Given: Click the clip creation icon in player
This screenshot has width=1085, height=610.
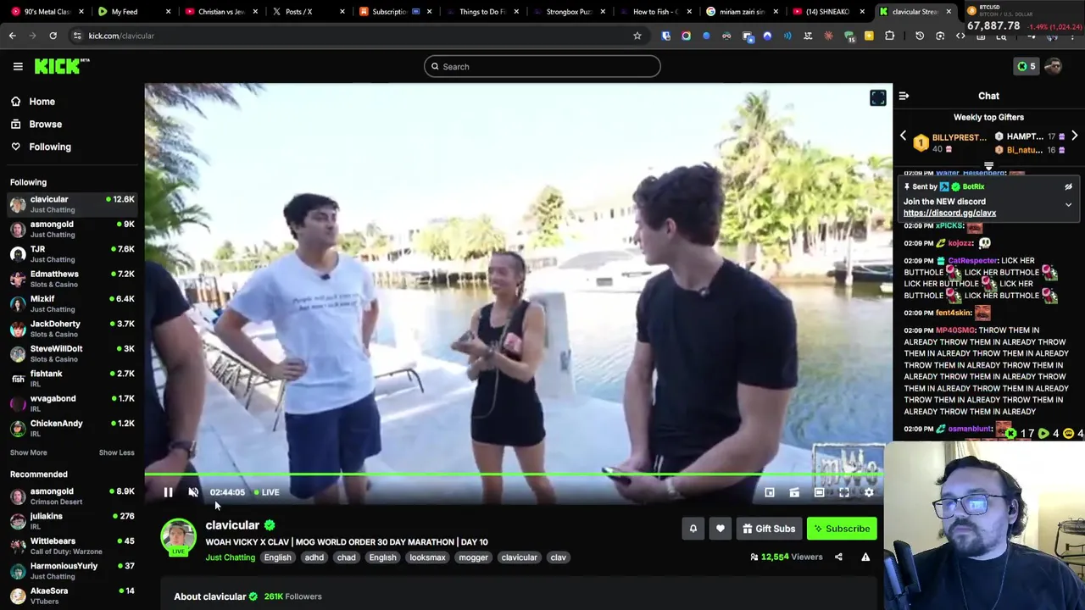Looking at the screenshot, I should tap(794, 492).
